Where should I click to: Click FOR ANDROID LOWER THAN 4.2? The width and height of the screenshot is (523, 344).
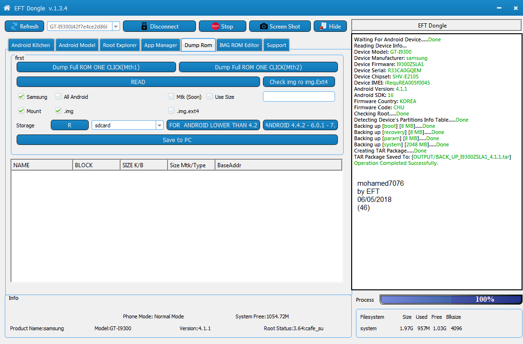coord(213,125)
